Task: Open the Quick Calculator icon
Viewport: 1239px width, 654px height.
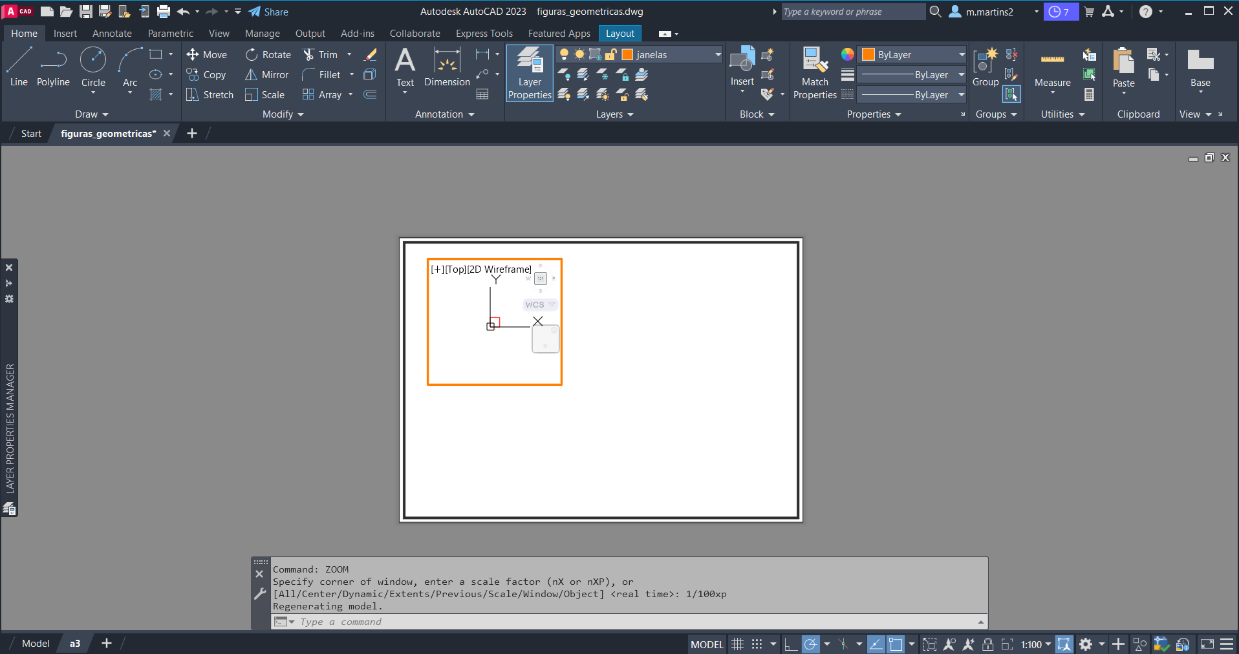Action: click(x=1090, y=95)
